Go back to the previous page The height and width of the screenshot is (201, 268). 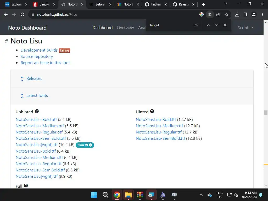click(x=6, y=15)
